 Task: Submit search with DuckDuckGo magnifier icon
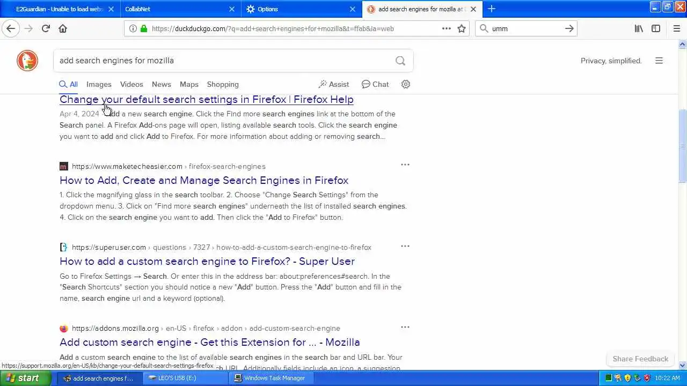tap(400, 61)
